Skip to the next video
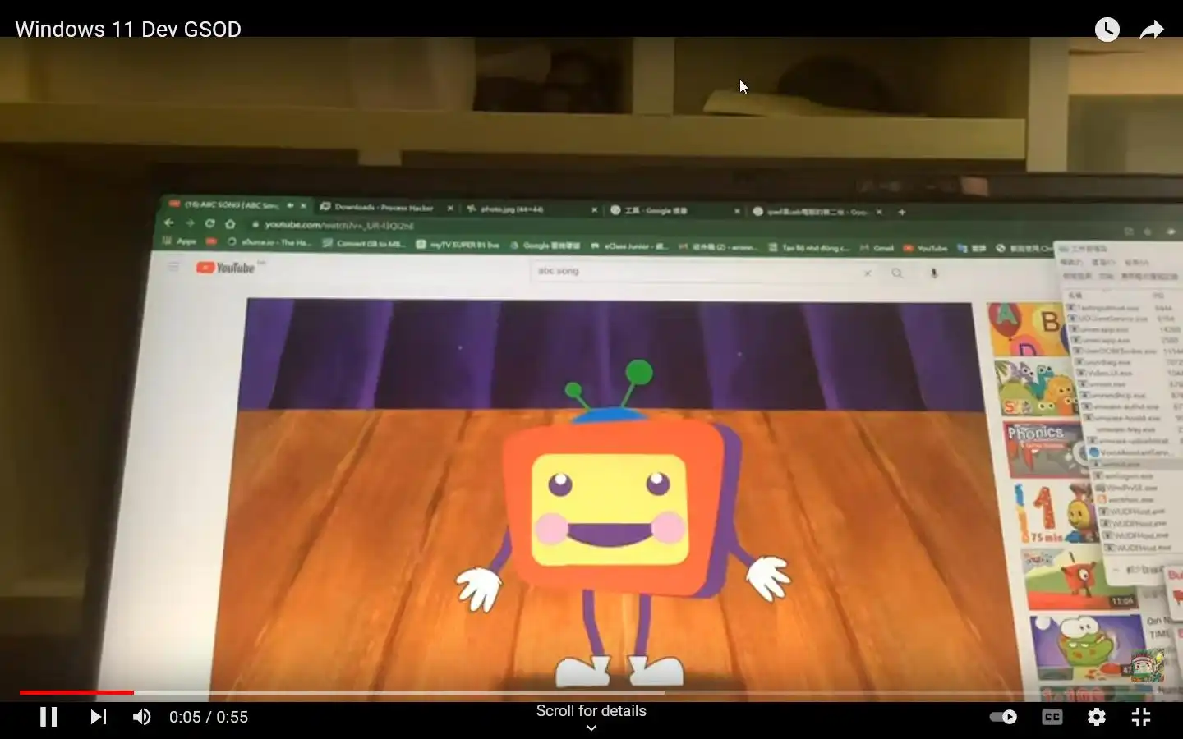 coord(99,717)
